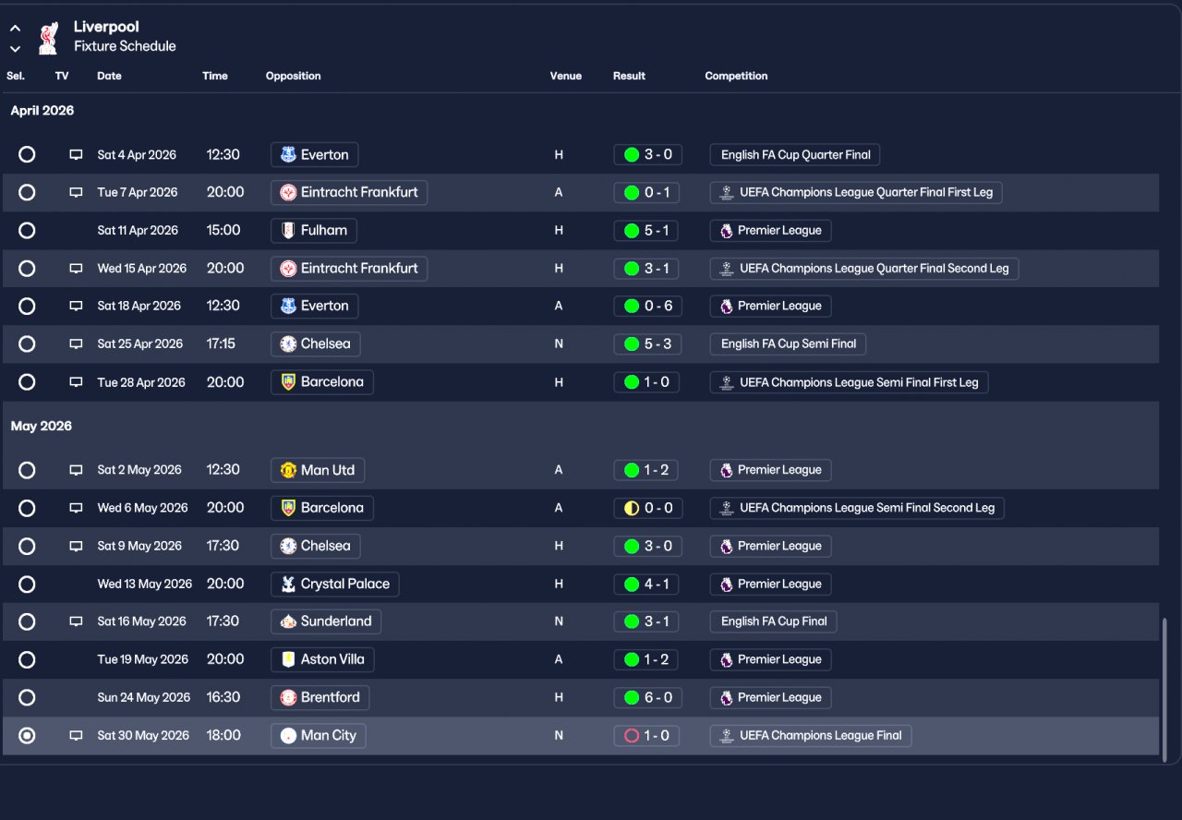Screen dimensions: 1182x820
Task: Click the TV icon on the Tue 28 Apr row
Action: coord(76,382)
